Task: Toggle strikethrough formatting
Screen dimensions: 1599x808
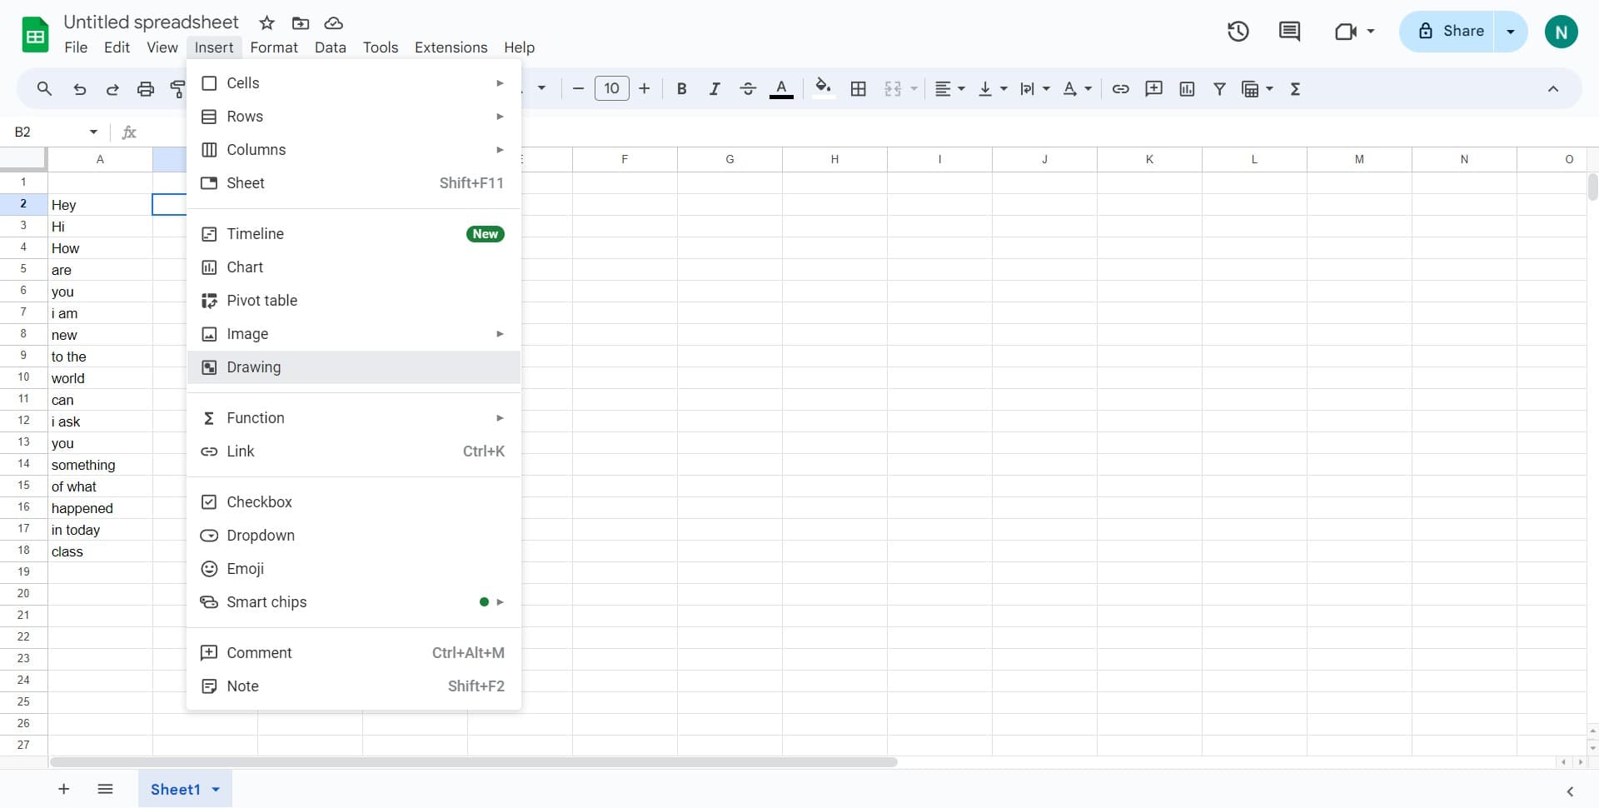Action: (x=748, y=88)
